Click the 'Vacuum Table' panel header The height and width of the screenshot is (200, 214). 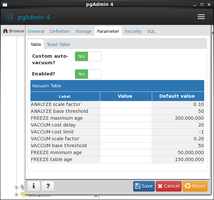[117, 86]
